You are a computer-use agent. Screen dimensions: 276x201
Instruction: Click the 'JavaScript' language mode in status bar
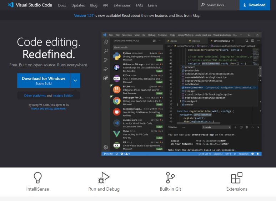pos(244,154)
